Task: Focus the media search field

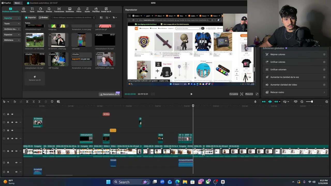Action: (x=73, y=18)
